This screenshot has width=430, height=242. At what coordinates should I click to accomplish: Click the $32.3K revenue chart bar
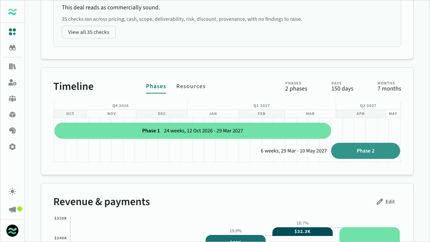pyautogui.click(x=303, y=232)
